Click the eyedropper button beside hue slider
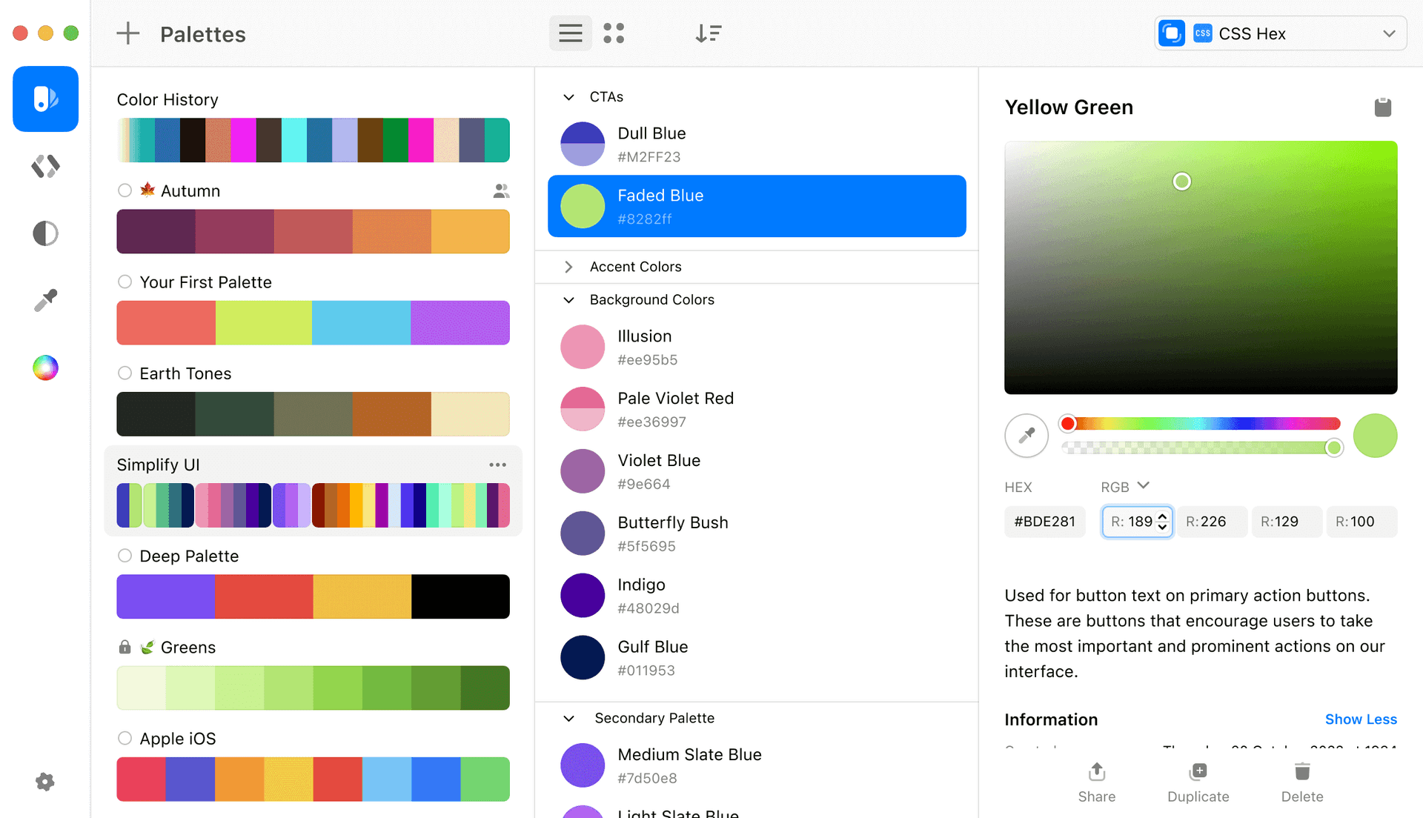The height and width of the screenshot is (818, 1423). click(1026, 436)
